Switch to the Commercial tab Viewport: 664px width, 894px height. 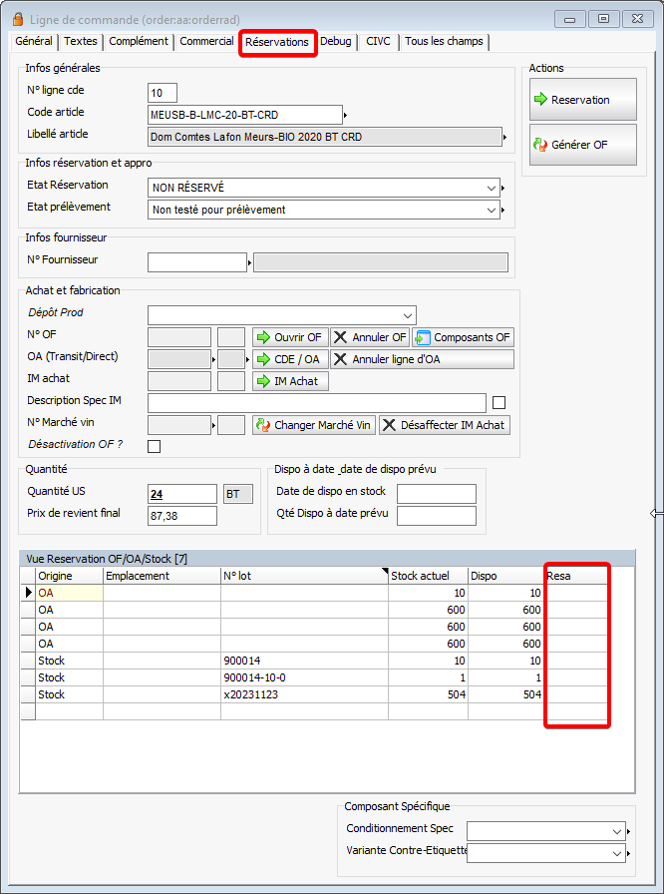click(207, 42)
